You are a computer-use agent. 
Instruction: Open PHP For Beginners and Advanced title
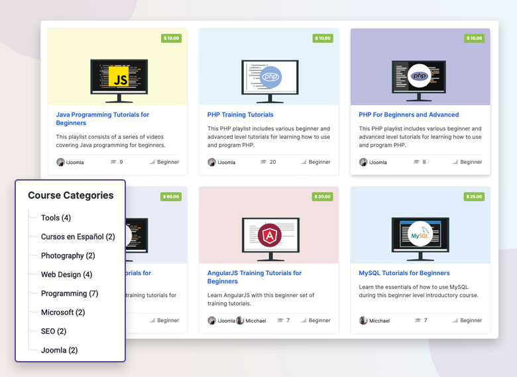point(409,115)
